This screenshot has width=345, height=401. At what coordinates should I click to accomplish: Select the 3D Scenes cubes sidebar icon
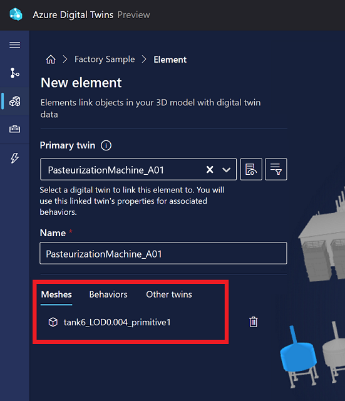tap(15, 102)
